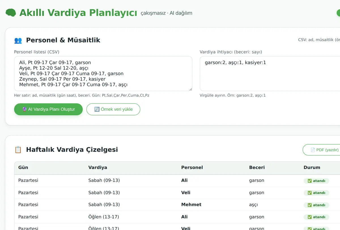Click the hint text starting Her satır: ad, müsaitlik
This screenshot has height=230, width=340.
pyautogui.click(x=82, y=95)
